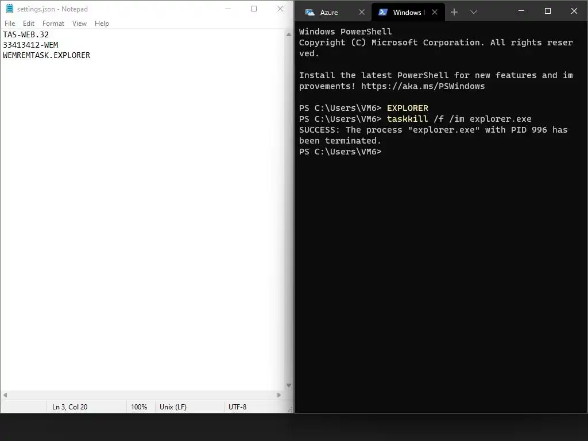Expand the terminal profile dropdown chevron

coord(474,13)
